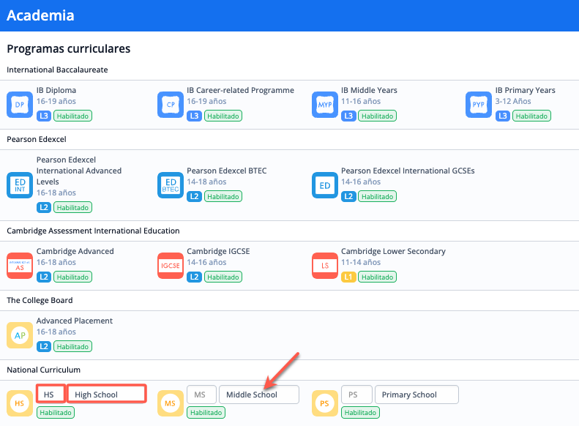Click the High School name input field
This screenshot has height=426, width=579.
(107, 395)
